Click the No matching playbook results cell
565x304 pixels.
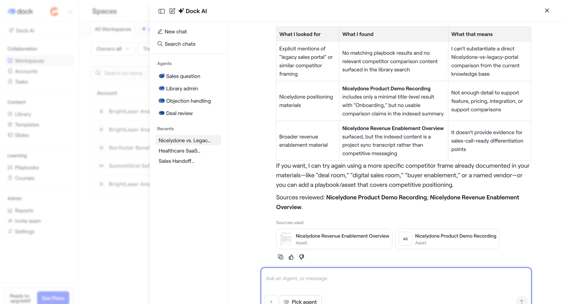coord(393,61)
